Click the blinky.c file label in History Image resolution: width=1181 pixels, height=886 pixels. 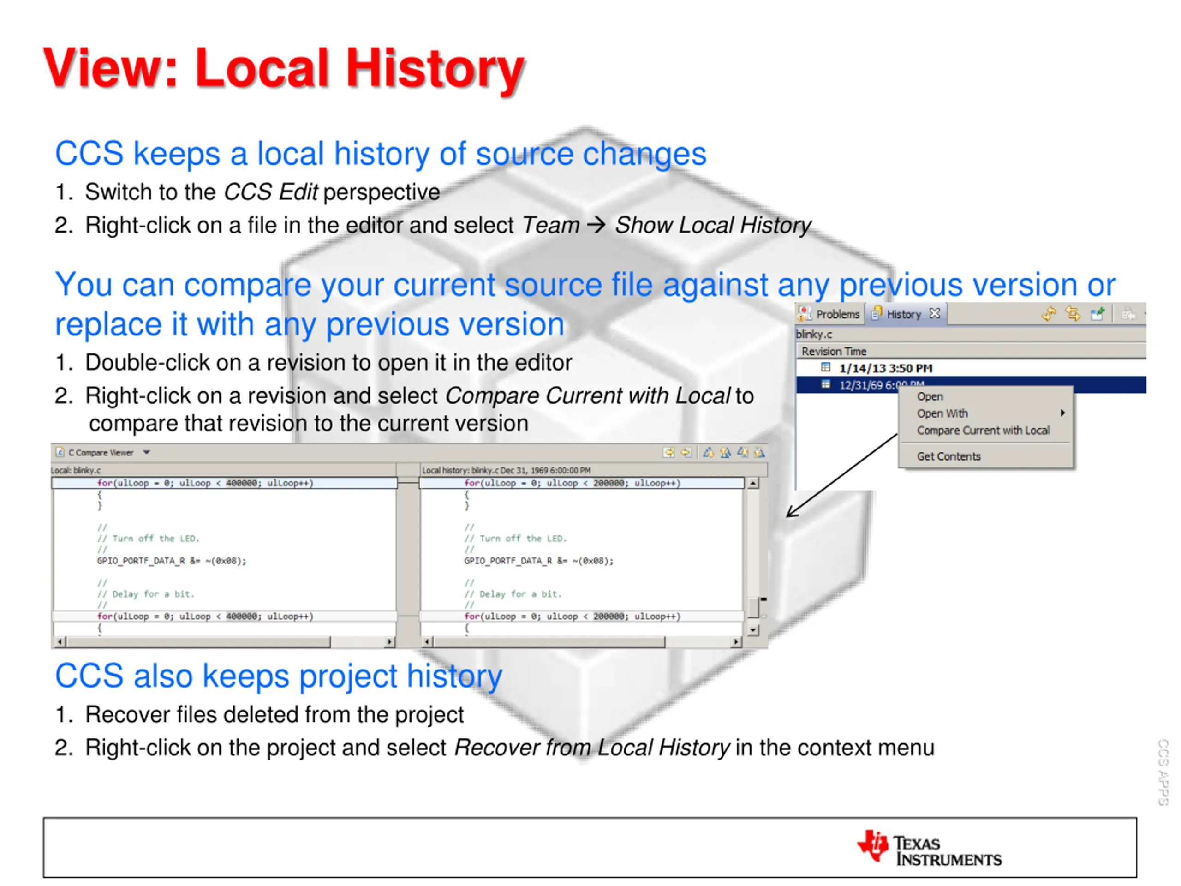click(814, 334)
